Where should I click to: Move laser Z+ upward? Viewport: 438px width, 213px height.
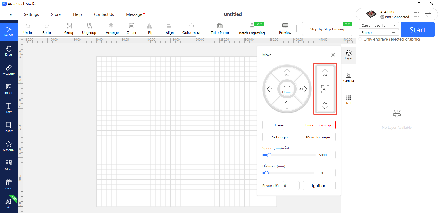(325, 73)
